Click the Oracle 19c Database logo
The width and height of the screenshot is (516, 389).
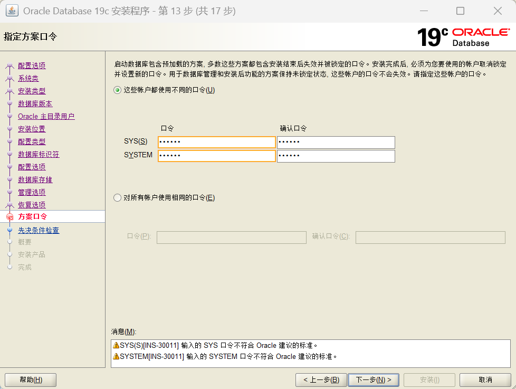[463, 37]
